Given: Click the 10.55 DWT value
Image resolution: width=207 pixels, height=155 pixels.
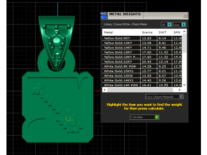Looking at the screenshot, I should (163, 85).
